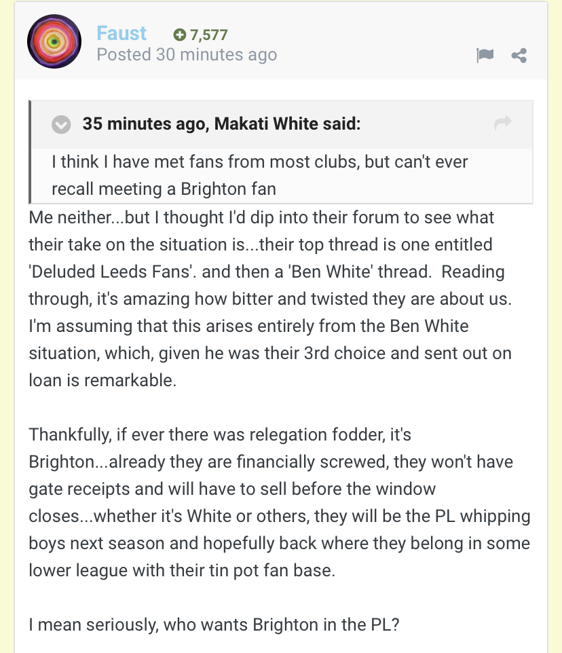The width and height of the screenshot is (562, 653).
Task: Open the 'Posted 30 minutes ago' timestamp
Action: coord(187,55)
